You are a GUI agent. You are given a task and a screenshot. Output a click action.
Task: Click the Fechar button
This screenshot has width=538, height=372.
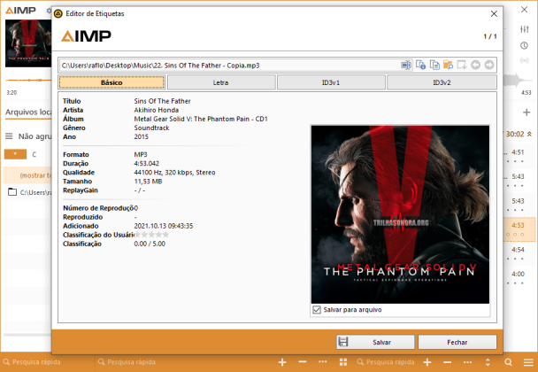pyautogui.click(x=457, y=342)
